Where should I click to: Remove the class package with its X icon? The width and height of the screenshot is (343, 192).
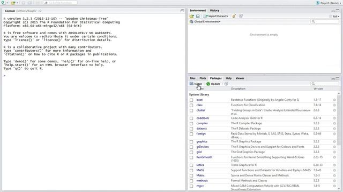334,105
